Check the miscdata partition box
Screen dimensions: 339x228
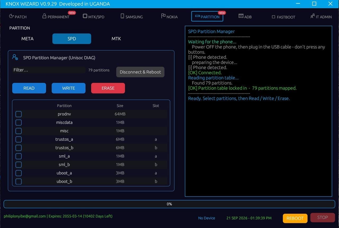[19, 123]
